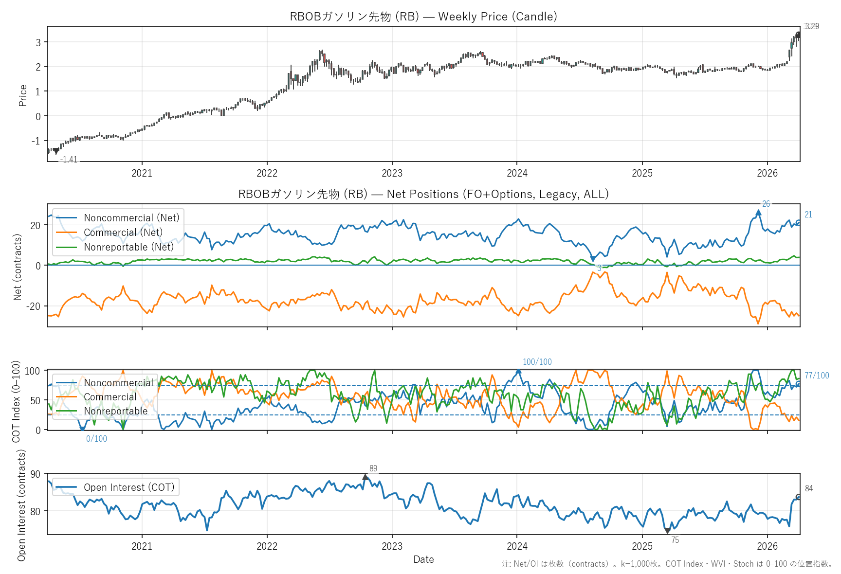Click the Noncommercial net peak triangle labeled 26
The image size is (841, 574).
click(x=758, y=213)
